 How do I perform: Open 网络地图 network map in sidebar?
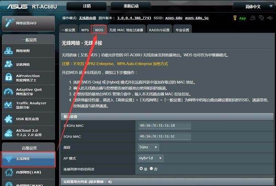click(28, 52)
